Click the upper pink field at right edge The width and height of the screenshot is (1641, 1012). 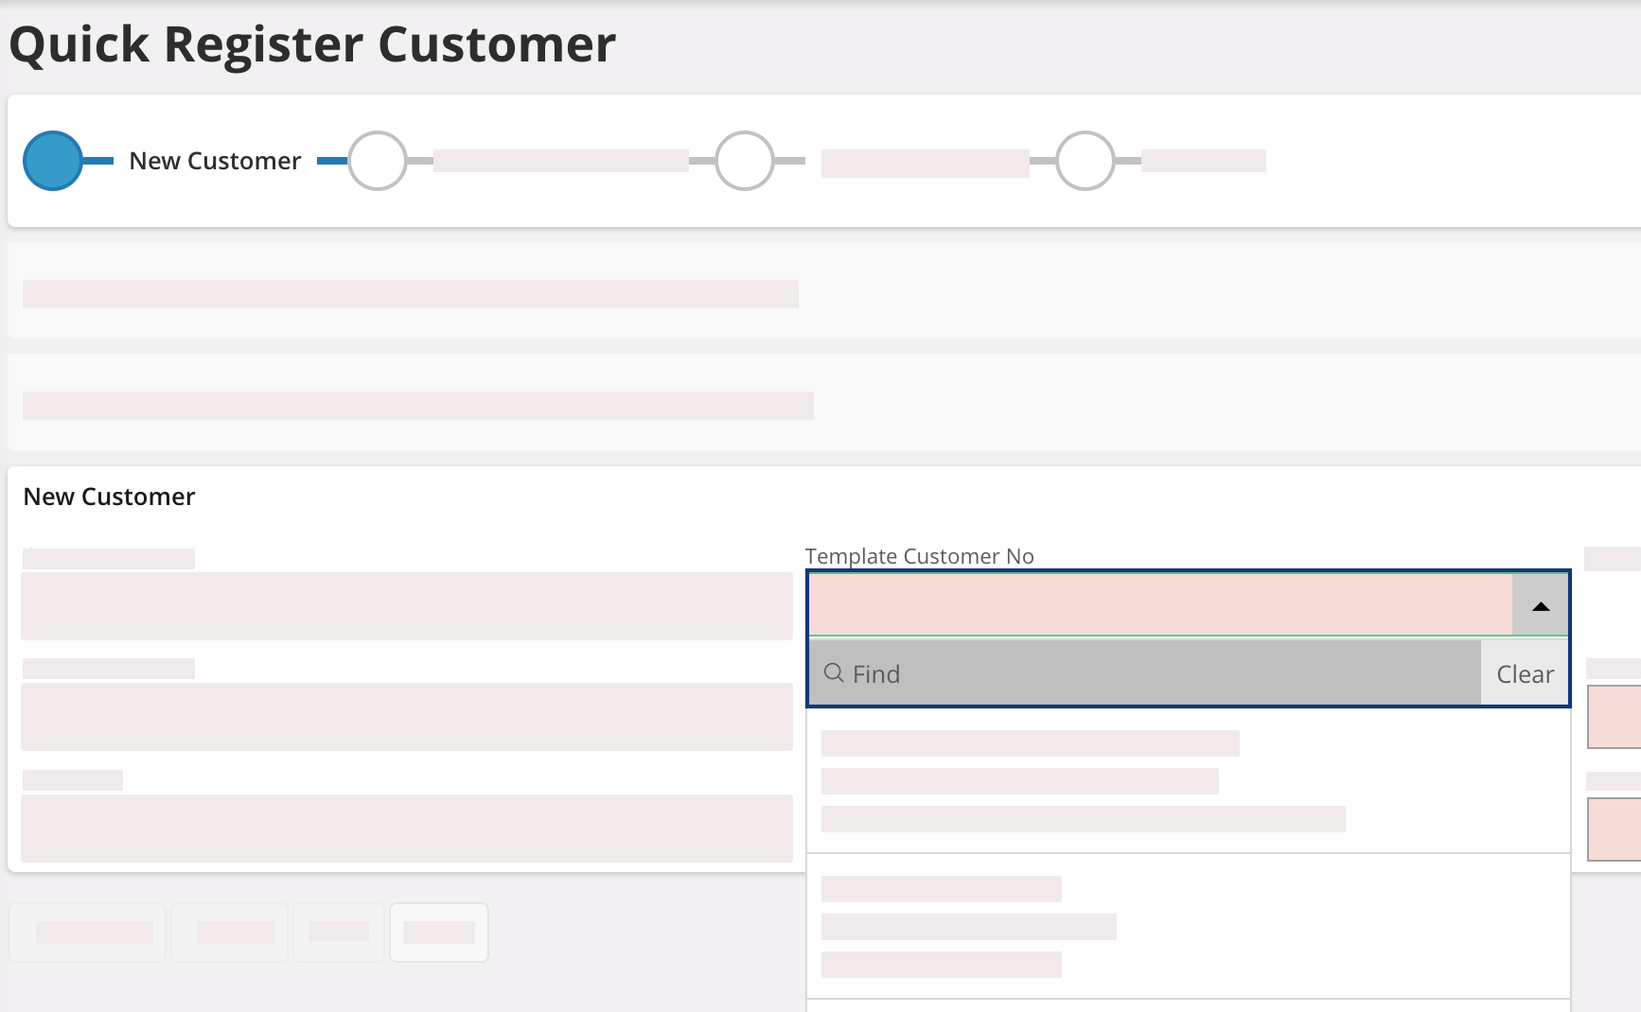coord(1615,717)
